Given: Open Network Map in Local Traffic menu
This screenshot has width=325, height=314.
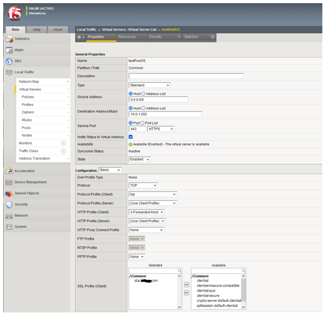Looking at the screenshot, I should coord(43,82).
